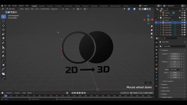Select solid viewport shading mode
This screenshot has height=105, width=187.
(x=145, y=9)
